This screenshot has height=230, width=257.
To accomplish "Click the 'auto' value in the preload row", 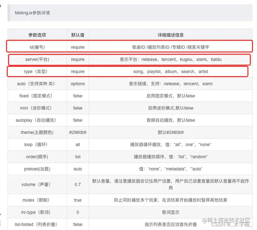I will pos(78,169).
